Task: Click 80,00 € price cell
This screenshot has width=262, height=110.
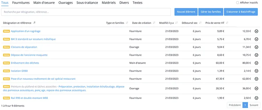Action: [247, 63]
